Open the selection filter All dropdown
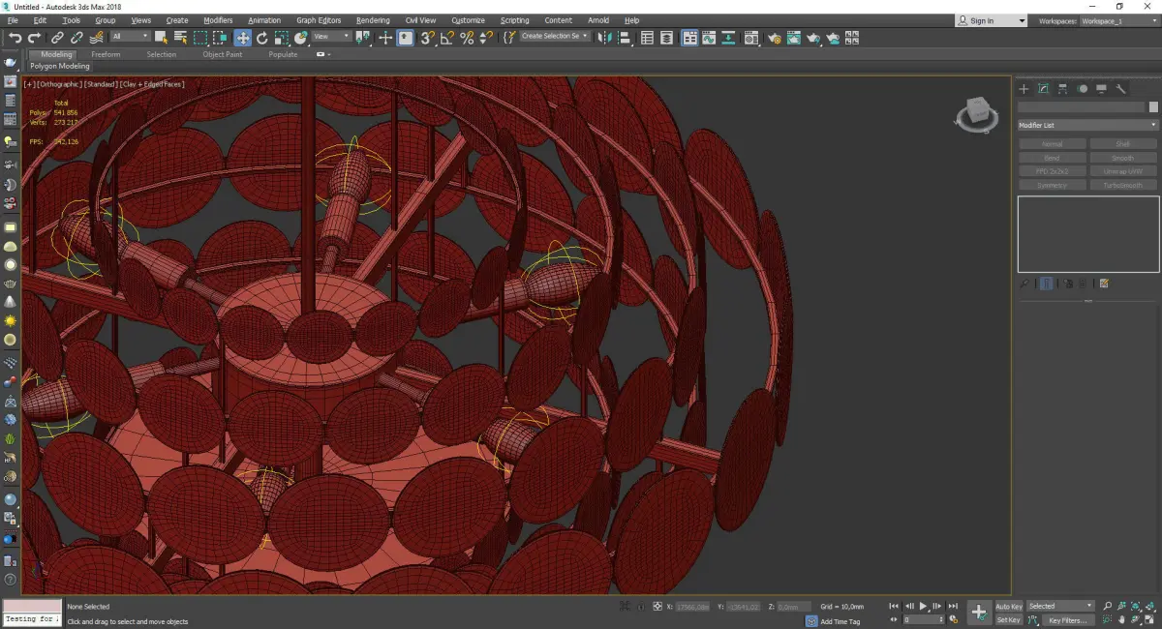This screenshot has height=629, width=1162. (x=131, y=38)
